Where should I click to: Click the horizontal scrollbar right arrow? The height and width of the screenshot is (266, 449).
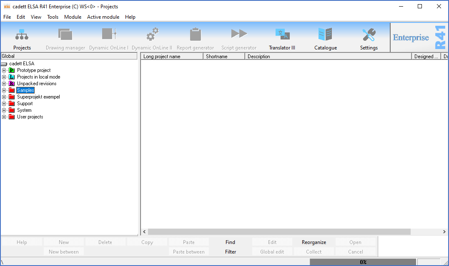tap(445, 232)
